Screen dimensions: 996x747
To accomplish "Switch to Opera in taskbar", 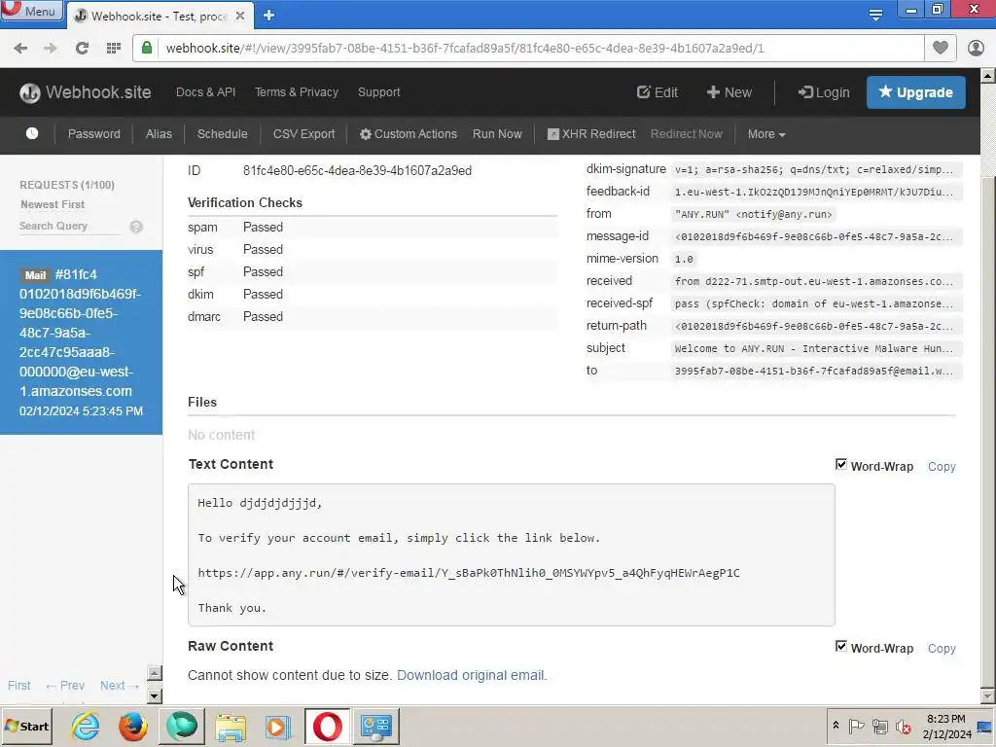I will (x=327, y=727).
